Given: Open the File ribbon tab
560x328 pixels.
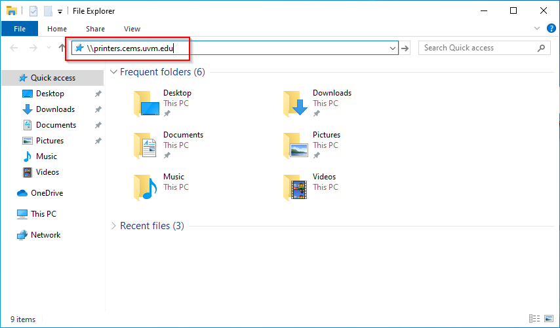Looking at the screenshot, I should click(20, 29).
